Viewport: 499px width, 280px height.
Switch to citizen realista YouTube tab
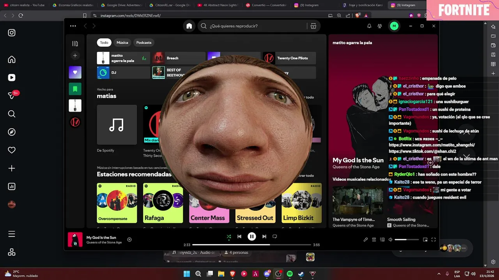tap(24, 5)
